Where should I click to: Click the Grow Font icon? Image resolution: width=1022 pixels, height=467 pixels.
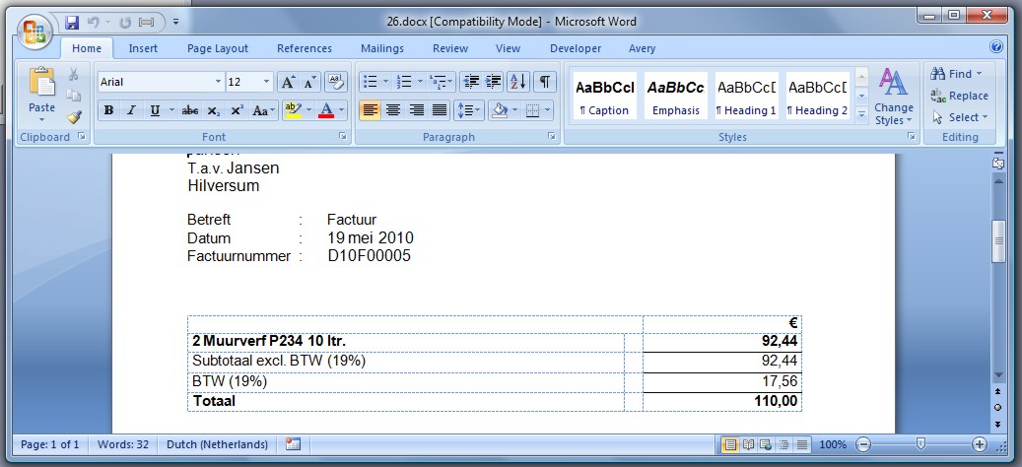[288, 82]
